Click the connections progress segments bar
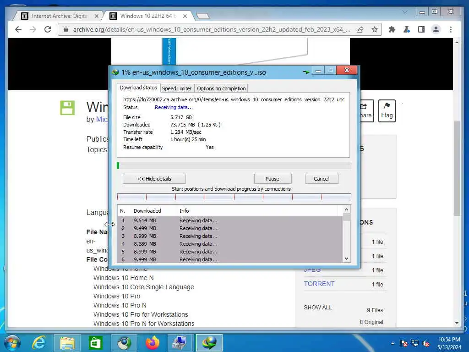 click(x=234, y=197)
